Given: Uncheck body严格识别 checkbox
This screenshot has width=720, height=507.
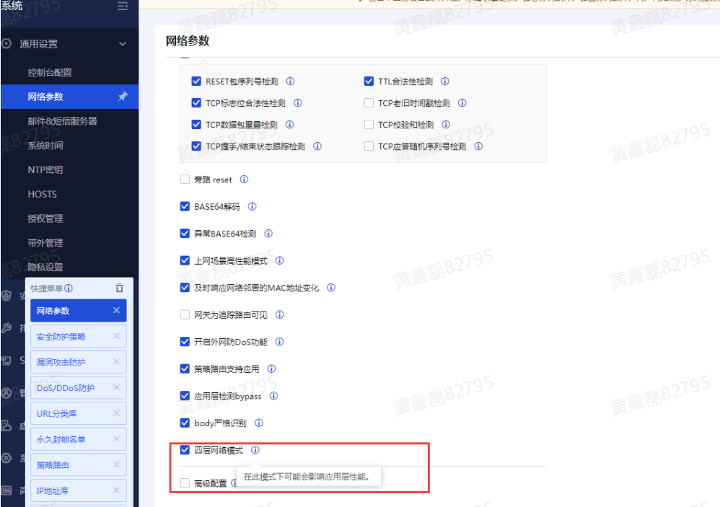Looking at the screenshot, I should (x=185, y=423).
